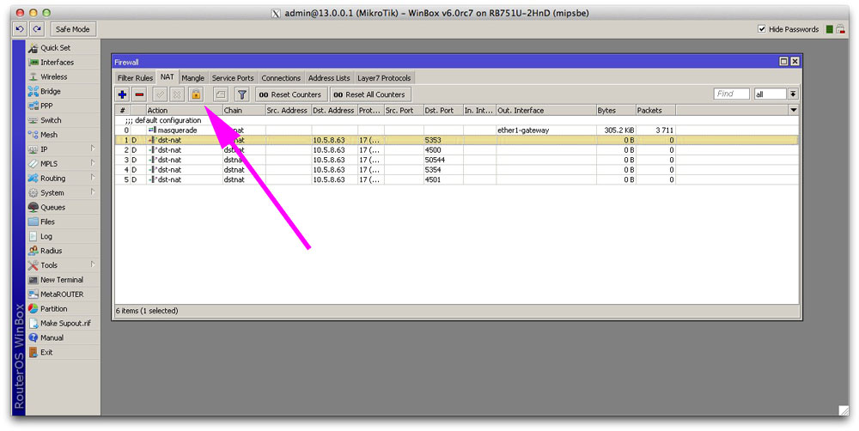Expand the MPLS submenu
The image size is (859, 431).
(x=63, y=164)
